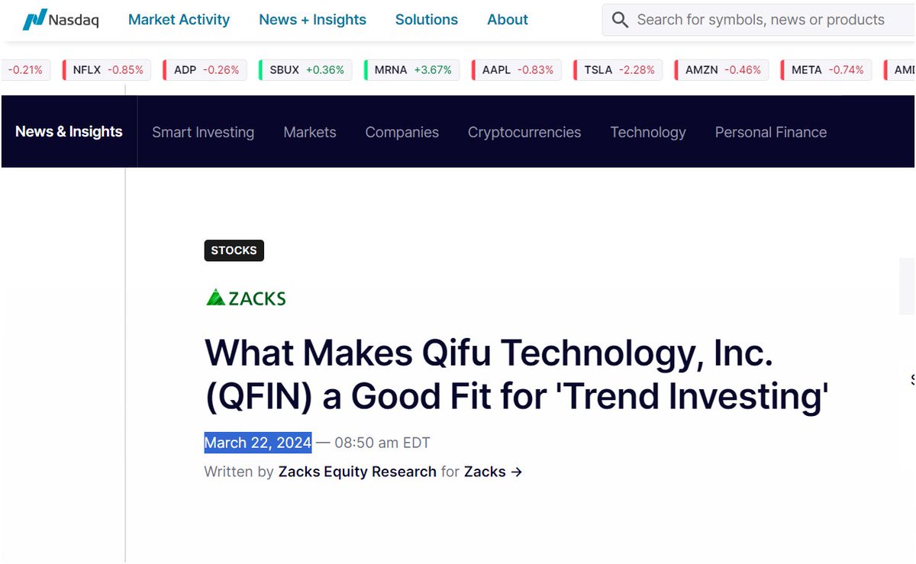Open the Personal Finance section
This screenshot has width=916, height=564.
[x=770, y=132]
